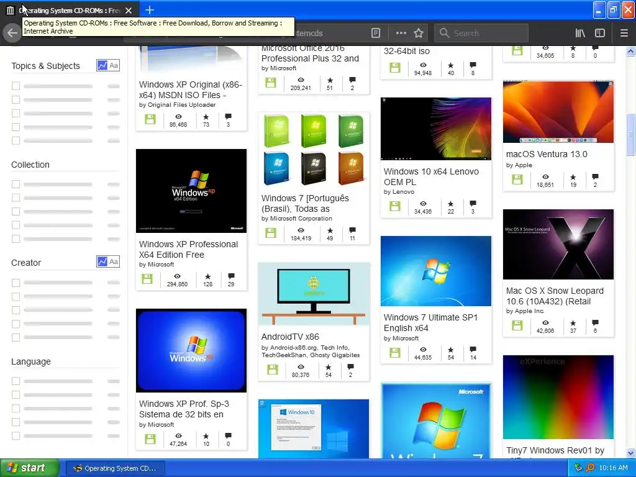
Task: Click software icon on Microsoft Office 2016 card
Action: pyautogui.click(x=271, y=83)
